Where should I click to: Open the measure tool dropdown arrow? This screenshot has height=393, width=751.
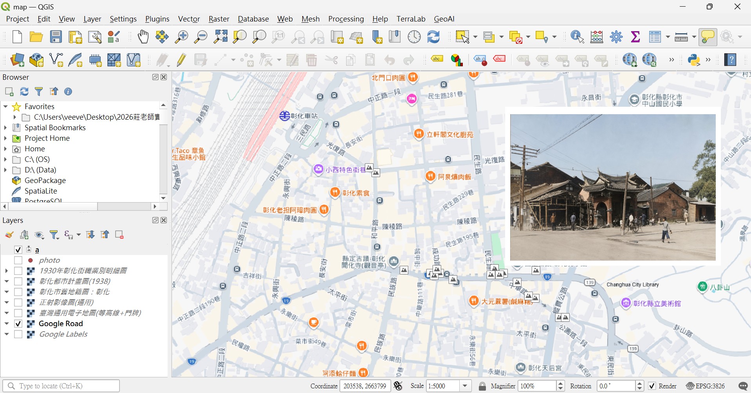click(x=694, y=37)
